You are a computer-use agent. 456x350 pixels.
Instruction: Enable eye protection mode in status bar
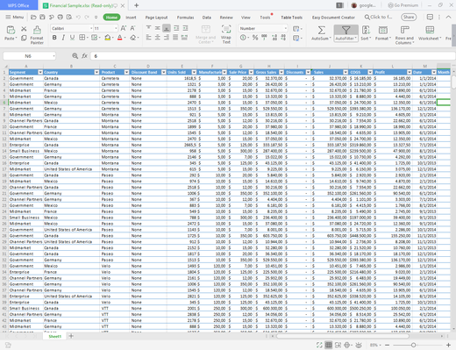[359, 345]
